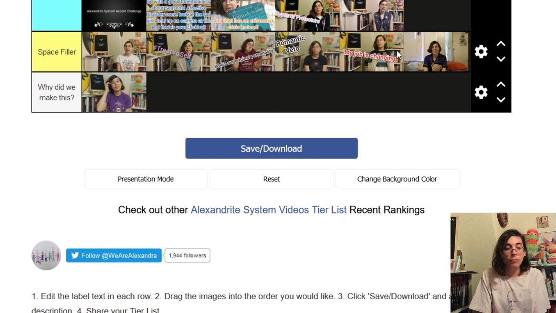This screenshot has height=313, width=556.
Task: Open Change Background Color option
Action: tap(397, 179)
